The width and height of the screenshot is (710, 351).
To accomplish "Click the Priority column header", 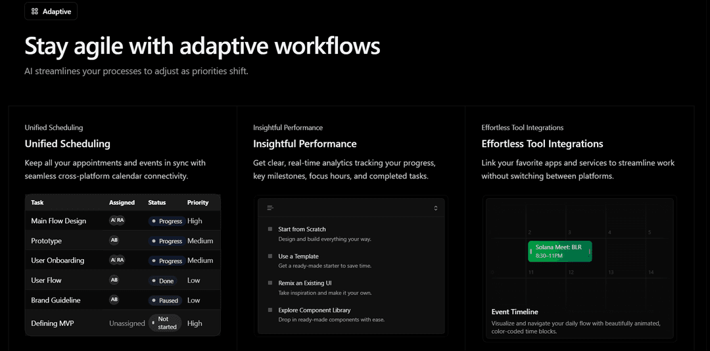I will click(x=197, y=203).
